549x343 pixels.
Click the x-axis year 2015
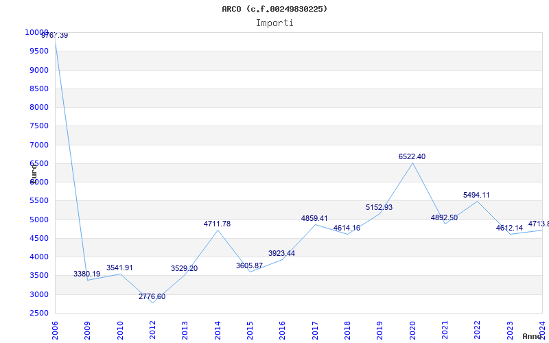pos(250,331)
